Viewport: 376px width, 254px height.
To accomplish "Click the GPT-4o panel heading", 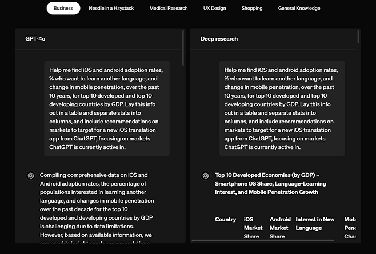I will pos(35,39).
